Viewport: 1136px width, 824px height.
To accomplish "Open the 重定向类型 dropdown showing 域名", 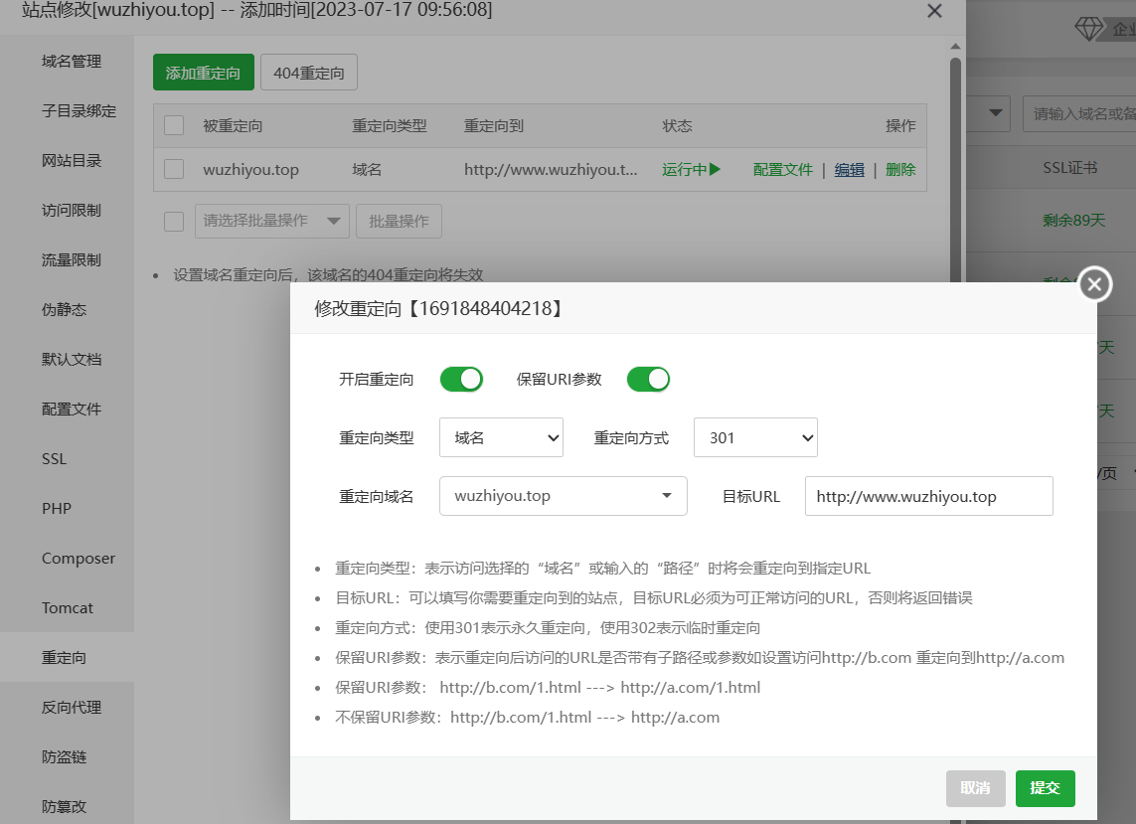I will pos(501,437).
